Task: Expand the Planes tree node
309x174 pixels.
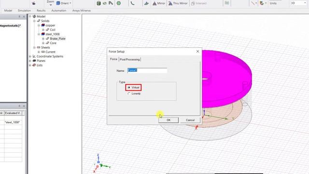Action: pos(30,61)
